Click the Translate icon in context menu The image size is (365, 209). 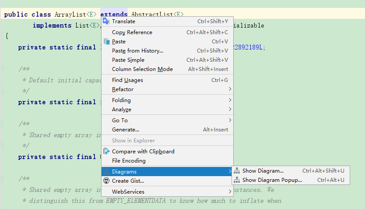106,21
